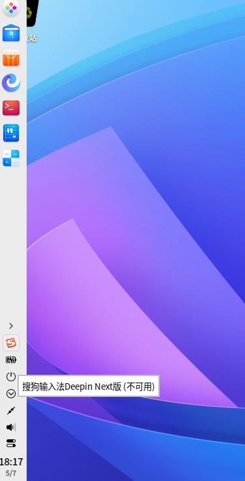The width and height of the screenshot is (245, 481).
Task: Open the power button tray icon
Action: point(11,377)
